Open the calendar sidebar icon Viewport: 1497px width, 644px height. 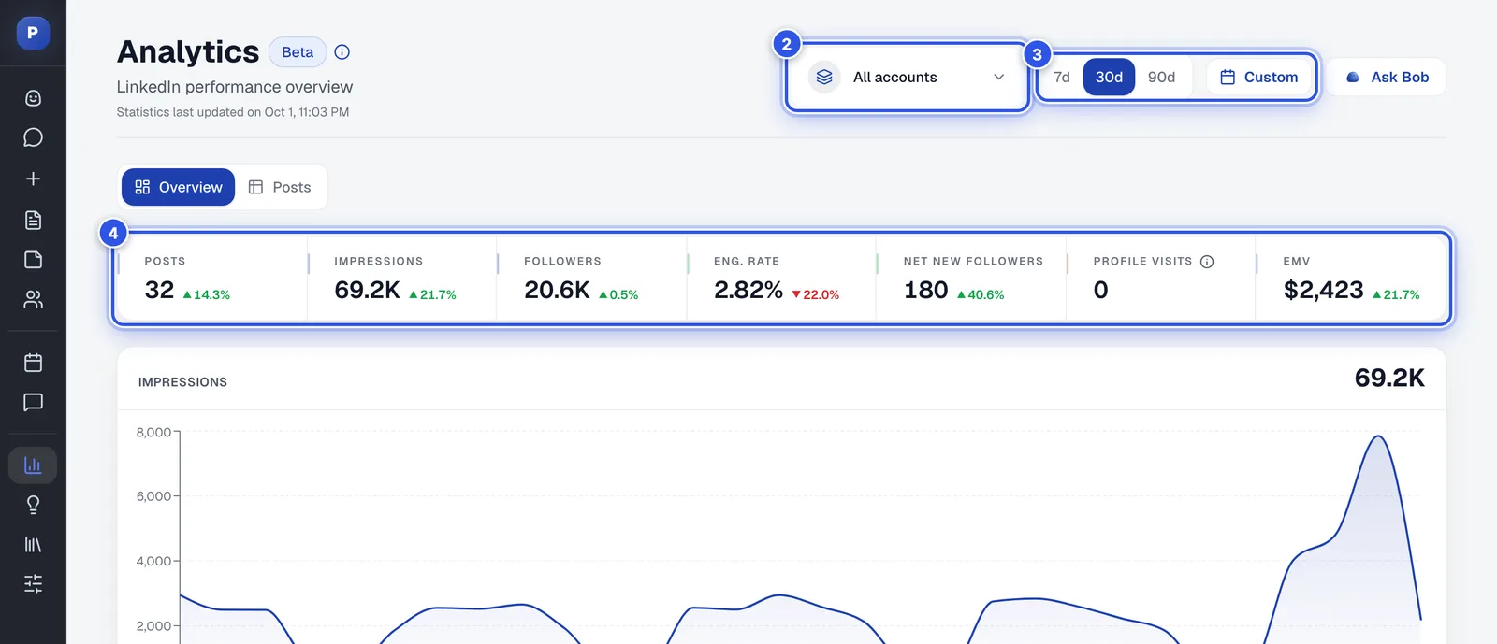point(33,363)
